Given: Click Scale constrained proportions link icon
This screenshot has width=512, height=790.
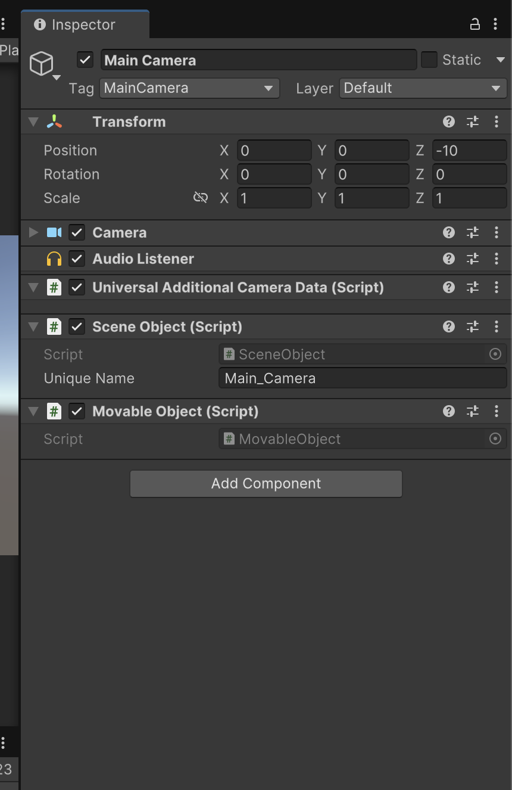Looking at the screenshot, I should [x=201, y=198].
